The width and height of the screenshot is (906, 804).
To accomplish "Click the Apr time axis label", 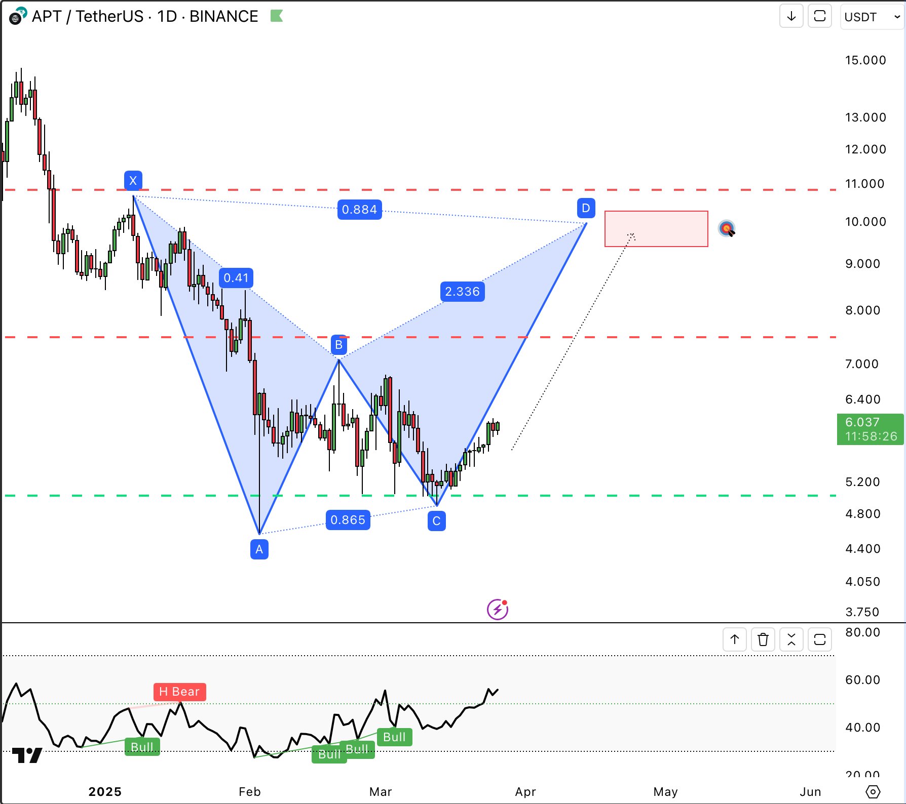I will (x=525, y=791).
